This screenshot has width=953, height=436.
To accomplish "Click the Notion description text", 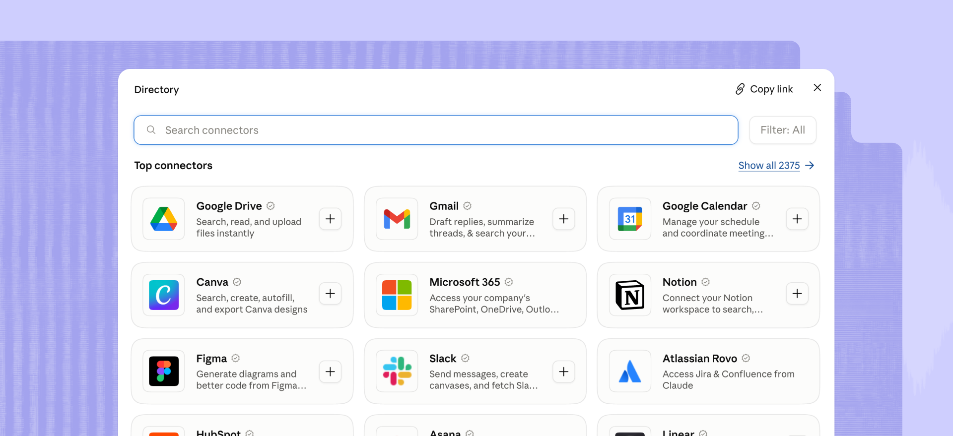I will point(713,304).
